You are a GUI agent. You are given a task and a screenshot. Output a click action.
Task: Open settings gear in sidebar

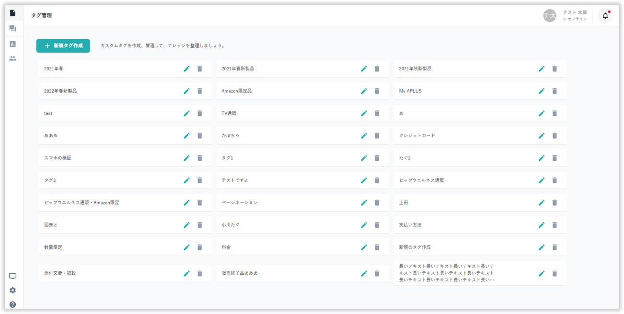point(13,291)
